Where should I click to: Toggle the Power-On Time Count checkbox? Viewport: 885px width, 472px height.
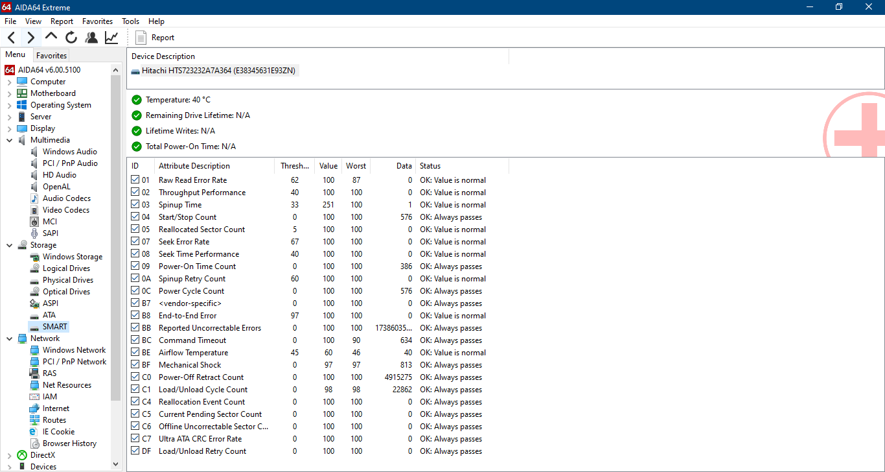(x=135, y=266)
